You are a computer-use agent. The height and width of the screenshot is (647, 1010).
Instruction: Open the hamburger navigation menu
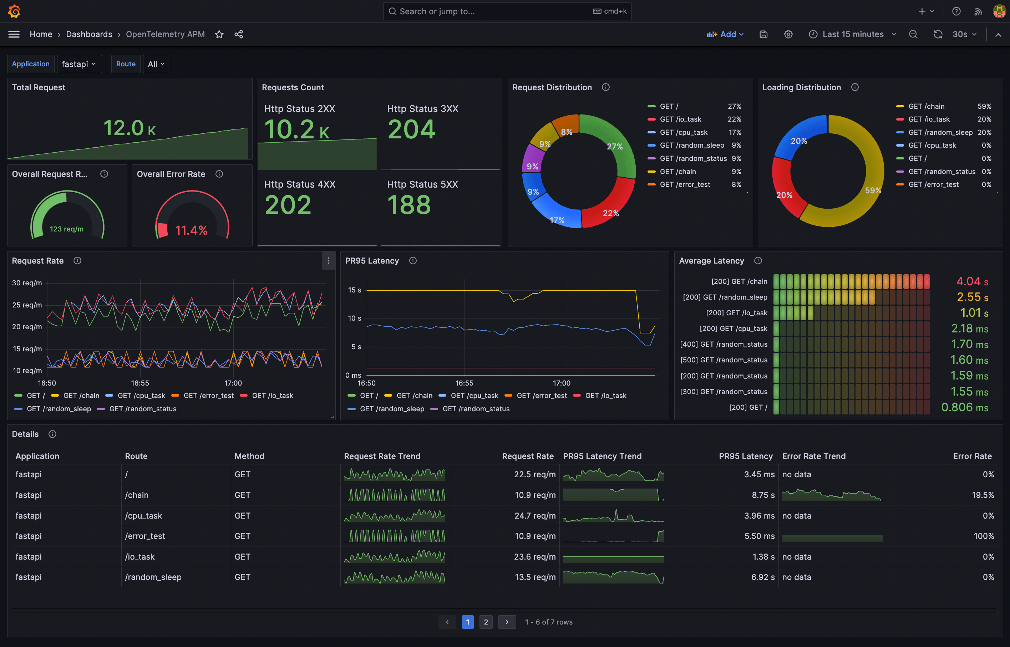(x=14, y=35)
